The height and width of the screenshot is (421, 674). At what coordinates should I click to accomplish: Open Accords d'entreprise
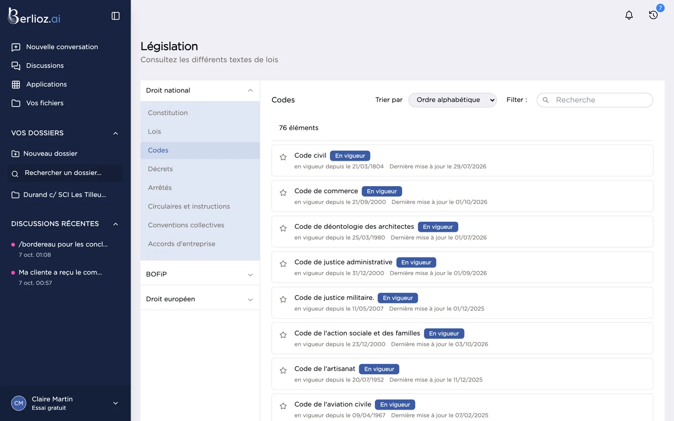[x=200, y=244]
